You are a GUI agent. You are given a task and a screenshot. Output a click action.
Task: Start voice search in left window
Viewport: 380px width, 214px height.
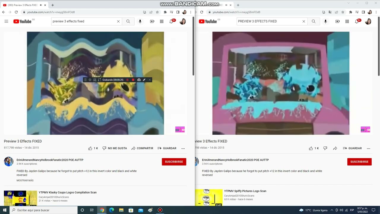coord(140,21)
